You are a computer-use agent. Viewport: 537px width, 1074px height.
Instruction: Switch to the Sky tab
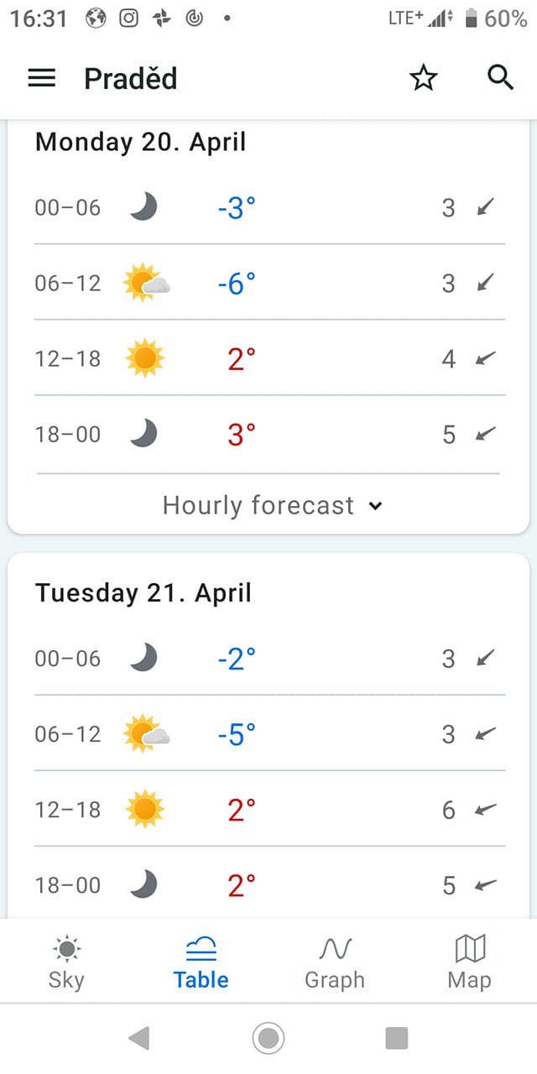point(66,962)
